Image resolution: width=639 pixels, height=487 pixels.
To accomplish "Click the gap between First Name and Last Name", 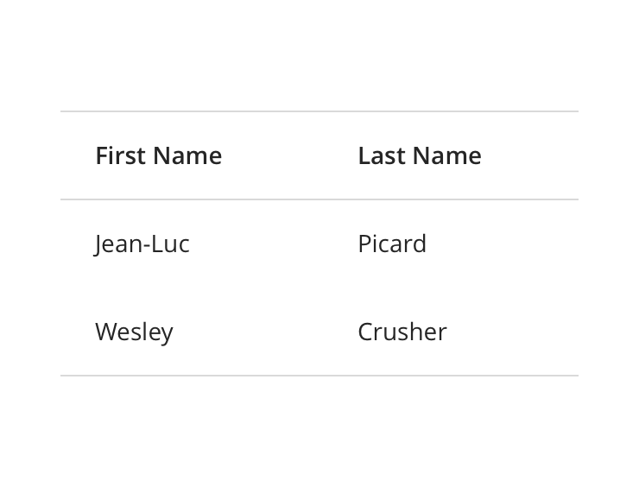I will click(x=289, y=155).
